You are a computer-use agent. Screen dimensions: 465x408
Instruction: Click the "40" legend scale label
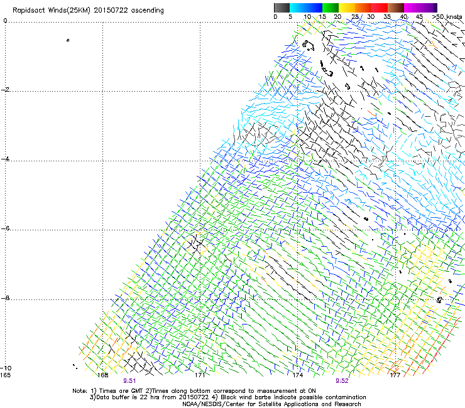[x=403, y=17]
